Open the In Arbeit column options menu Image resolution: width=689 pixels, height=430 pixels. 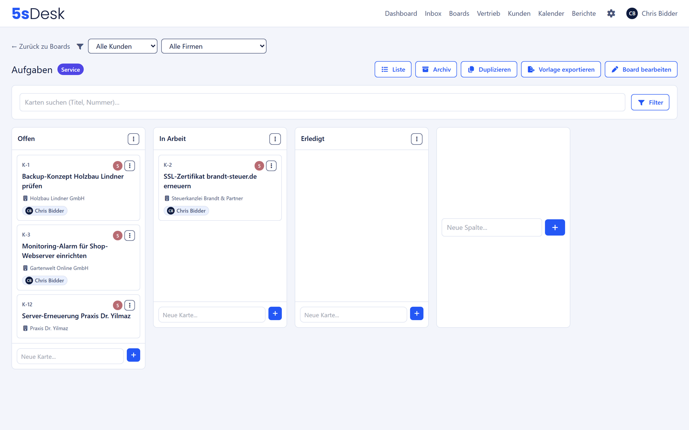[275, 139]
